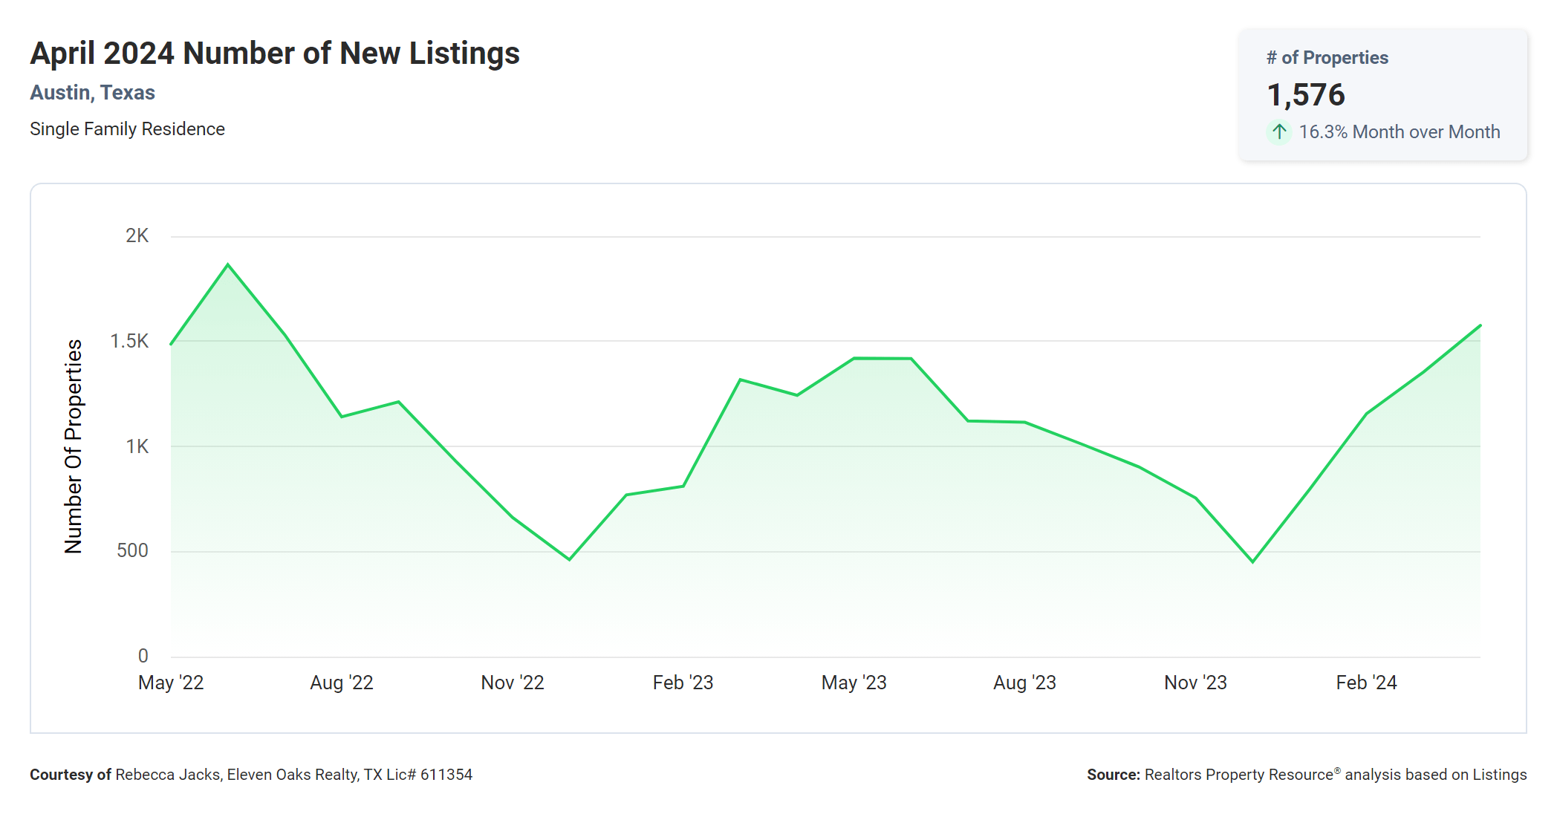Click the May '22 x-axis label

pyautogui.click(x=171, y=683)
